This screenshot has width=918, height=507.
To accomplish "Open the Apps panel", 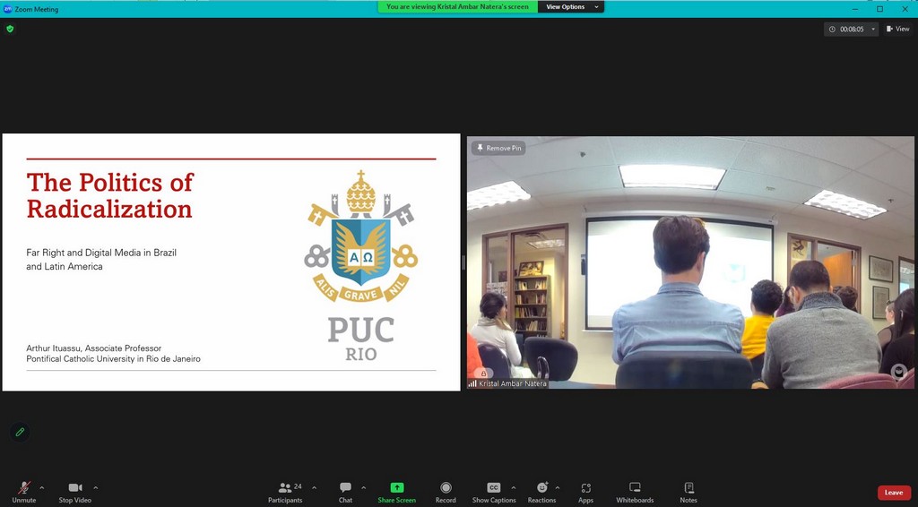I will [585, 491].
